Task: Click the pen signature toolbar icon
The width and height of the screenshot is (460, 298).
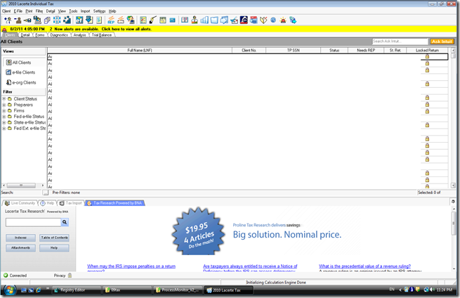Action: pos(153,20)
